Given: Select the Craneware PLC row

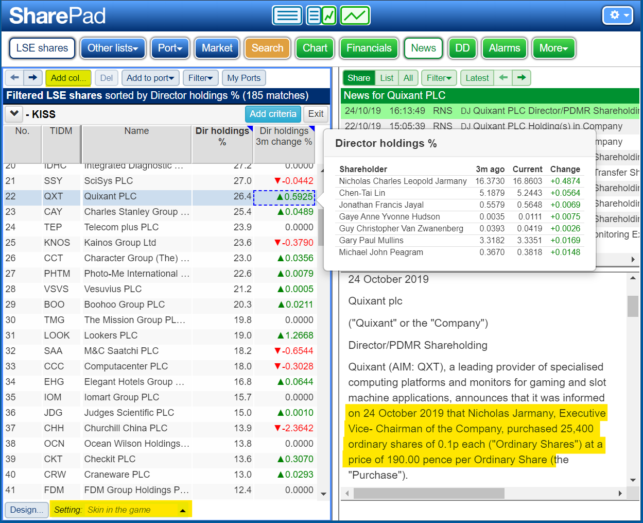Looking at the screenshot, I should point(160,475).
